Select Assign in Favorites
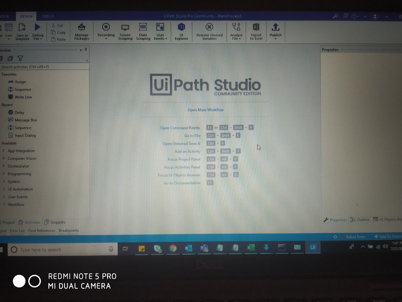Image resolution: width=402 pixels, height=302 pixels. 17,82
